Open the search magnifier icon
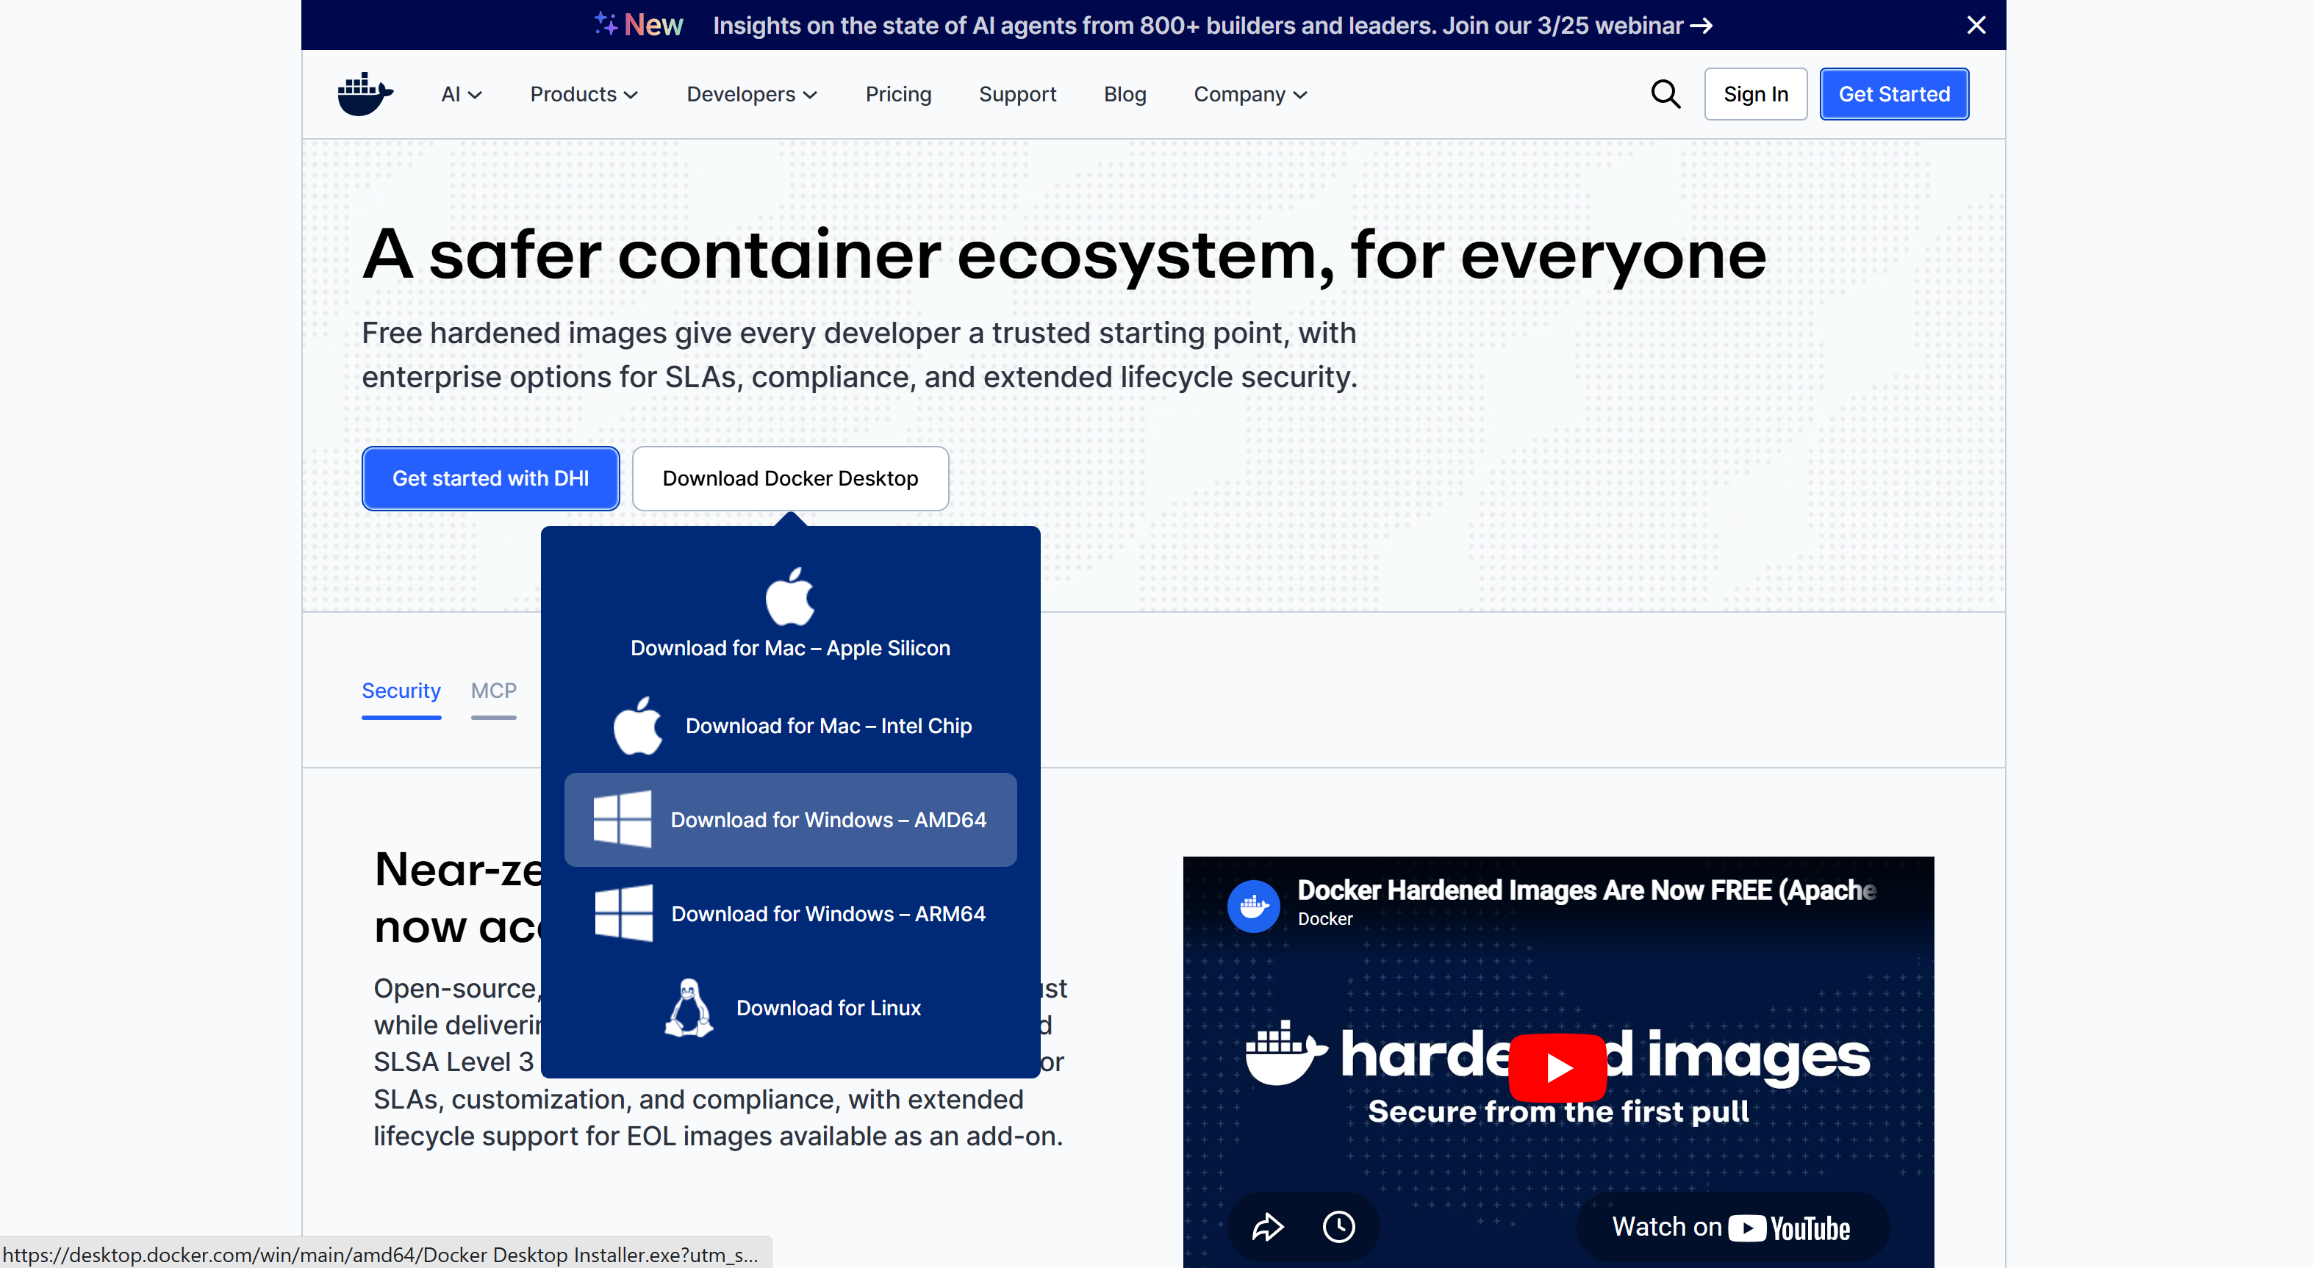The height and width of the screenshot is (1268, 2313). pyautogui.click(x=1665, y=94)
